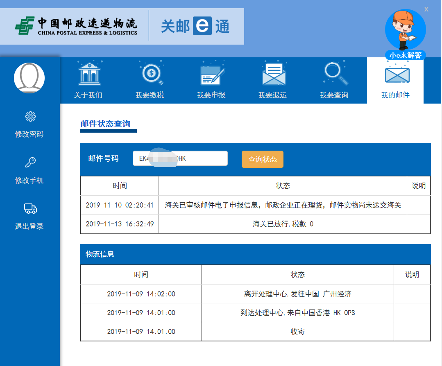Click the 修改手机 key icon

(x=30, y=163)
